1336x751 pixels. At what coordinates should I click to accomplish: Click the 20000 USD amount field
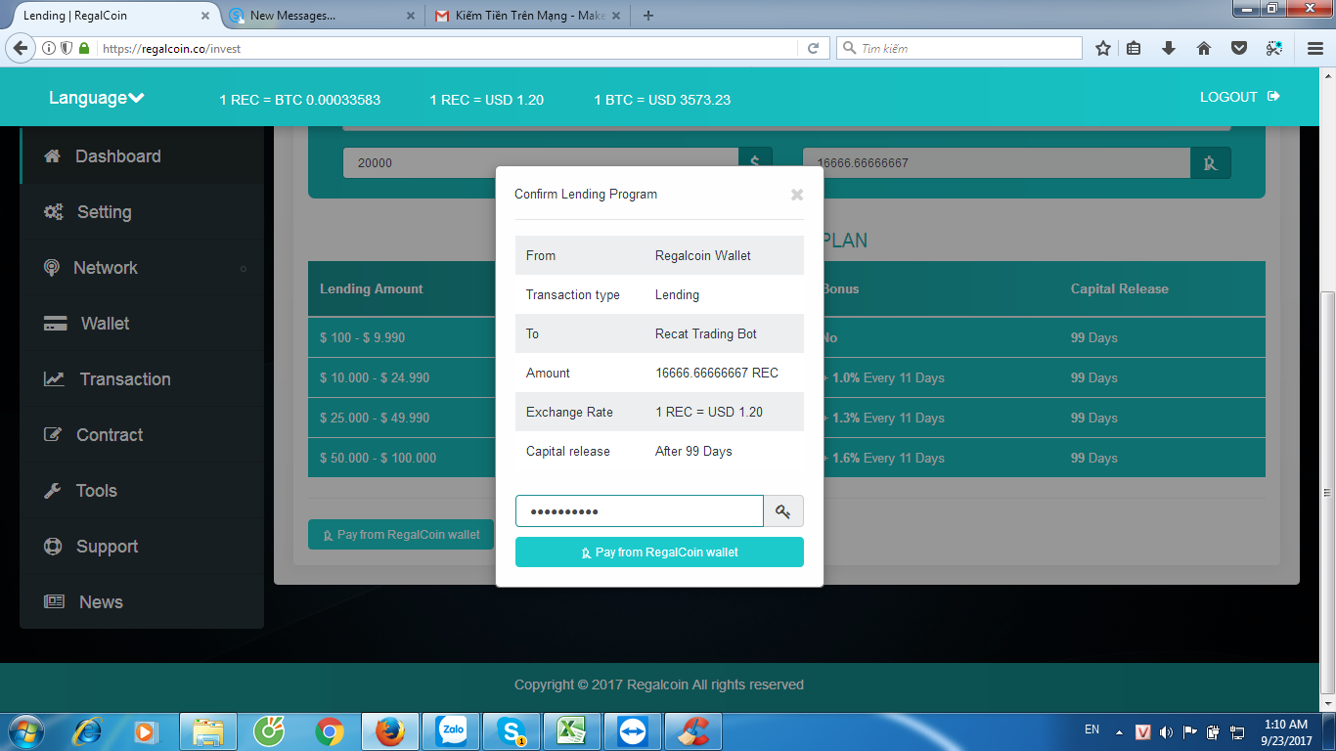pyautogui.click(x=541, y=163)
